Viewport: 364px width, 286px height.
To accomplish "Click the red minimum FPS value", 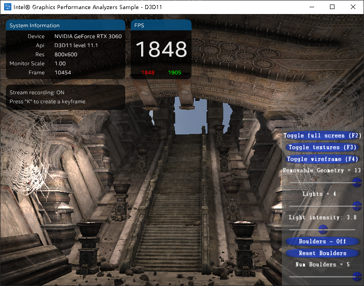I will 148,72.
